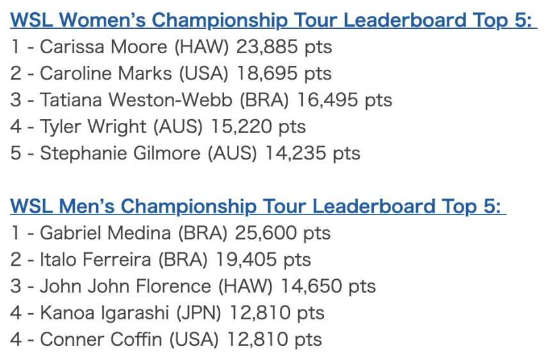Click Gabriel Medina (BRA) entry
This screenshot has width=548, height=358.
[170, 233]
